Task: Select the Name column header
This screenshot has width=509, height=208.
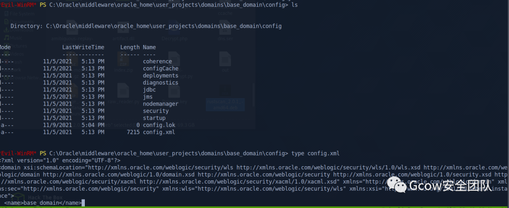Action: click(x=149, y=47)
